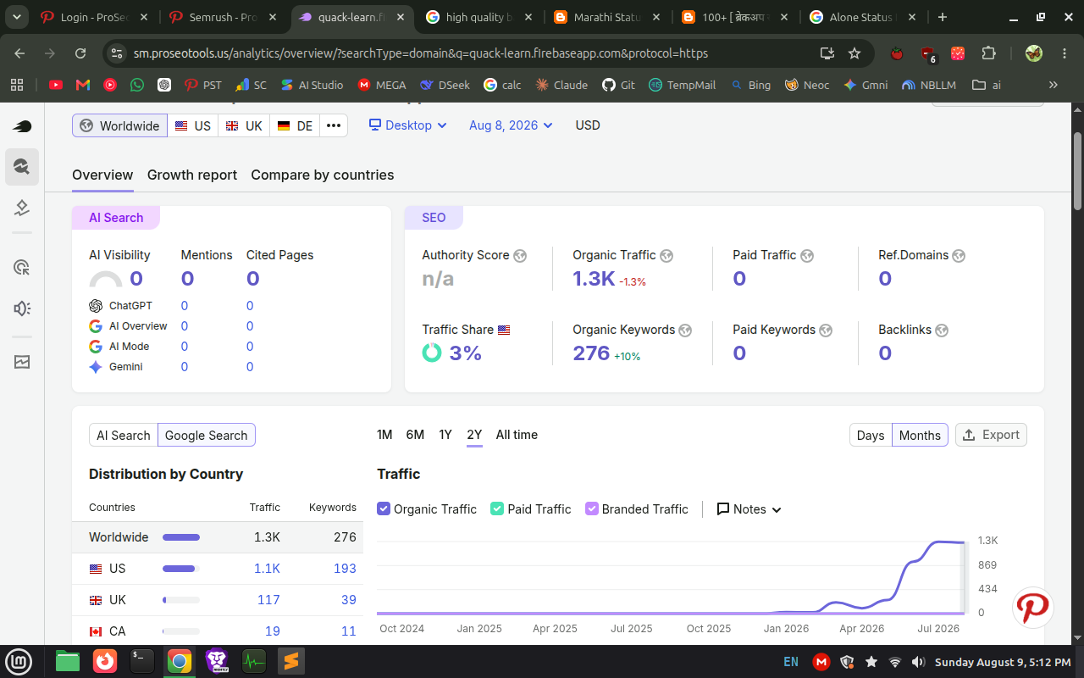Screen dimensions: 1084x678
Task: Reload the page
Action: coord(80,53)
